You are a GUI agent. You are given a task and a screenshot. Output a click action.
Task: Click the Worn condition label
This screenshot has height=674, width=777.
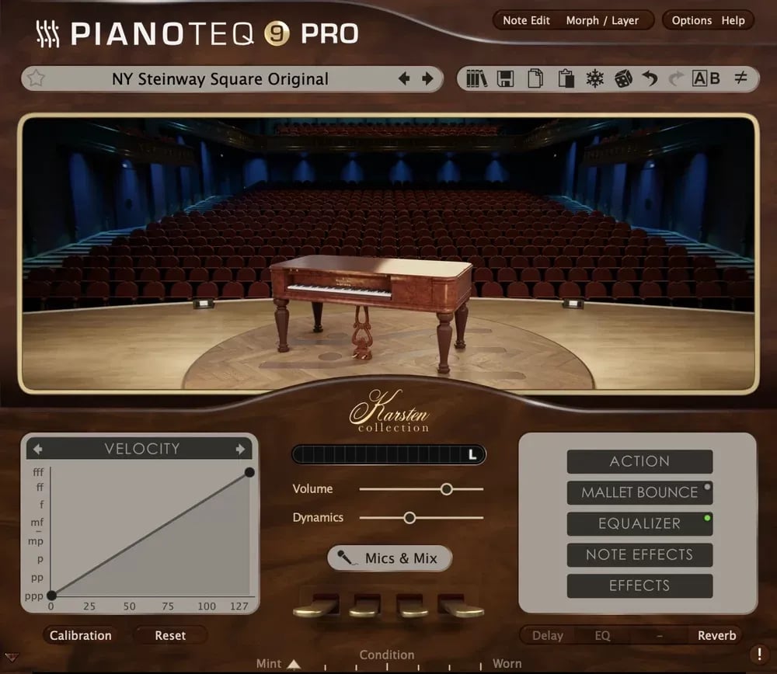coord(507,664)
